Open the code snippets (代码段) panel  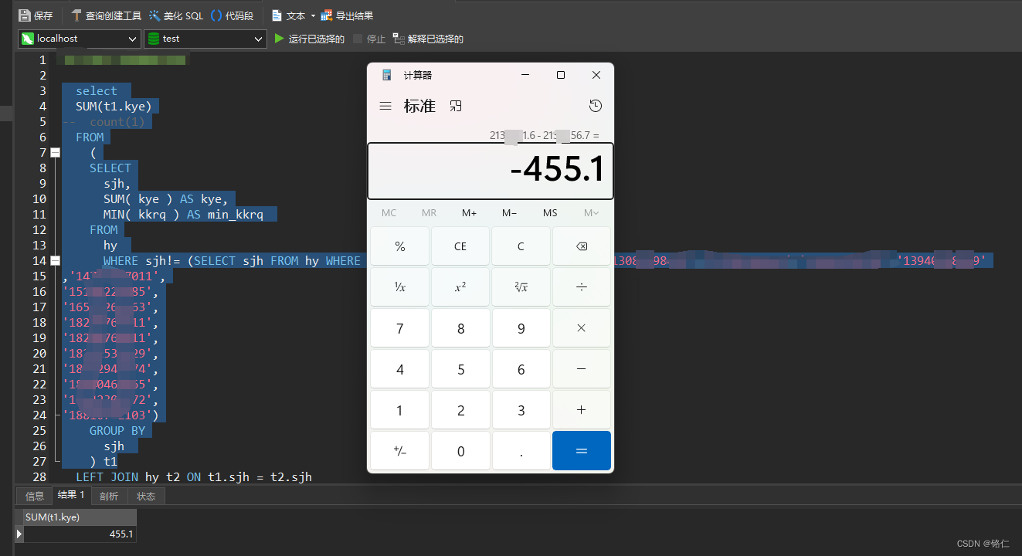(232, 15)
